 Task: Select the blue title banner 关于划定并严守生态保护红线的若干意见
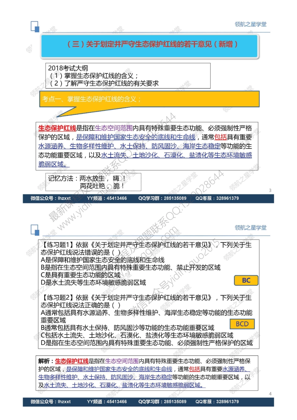149,46
